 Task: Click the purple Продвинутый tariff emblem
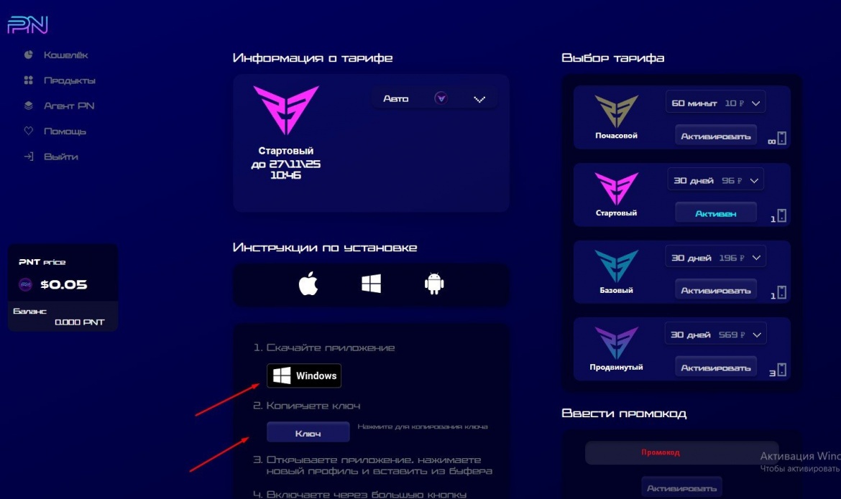coord(616,343)
